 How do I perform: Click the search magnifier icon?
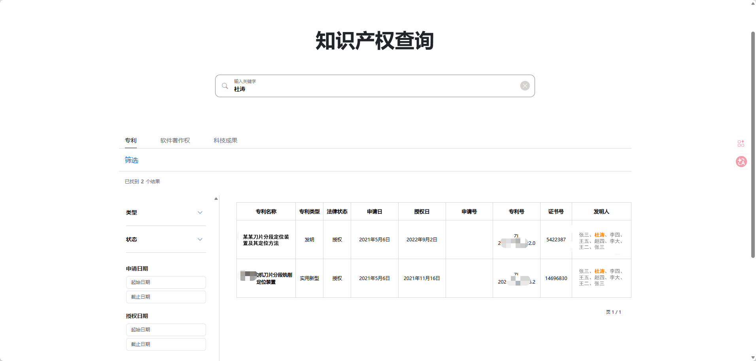(225, 86)
